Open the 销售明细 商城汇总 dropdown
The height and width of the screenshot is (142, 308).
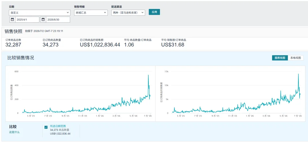(x=91, y=13)
